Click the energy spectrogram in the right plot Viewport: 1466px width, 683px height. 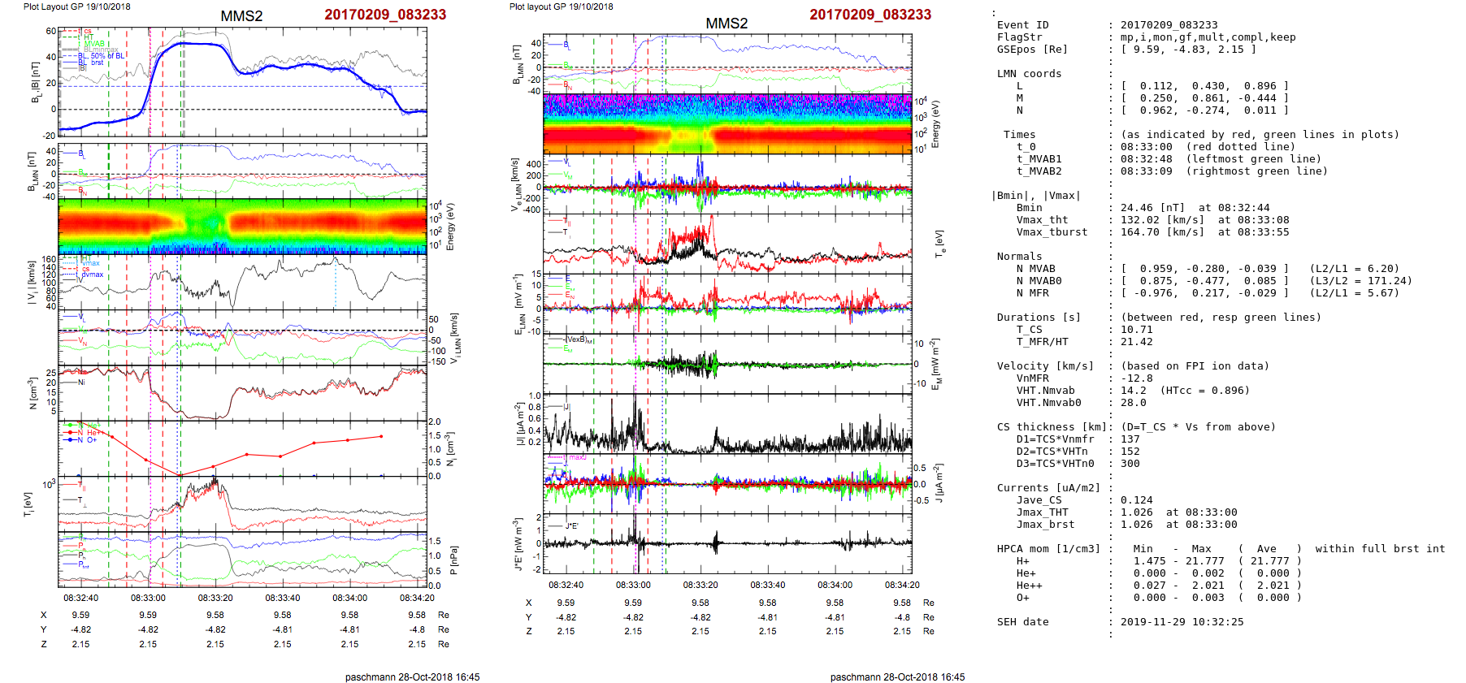(727, 123)
